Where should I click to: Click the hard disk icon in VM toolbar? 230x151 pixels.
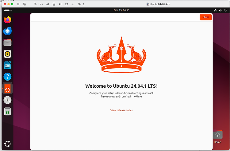[x=48, y=4]
